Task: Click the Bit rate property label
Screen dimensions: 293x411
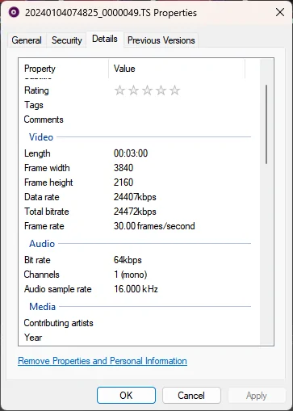Action: coord(37,260)
